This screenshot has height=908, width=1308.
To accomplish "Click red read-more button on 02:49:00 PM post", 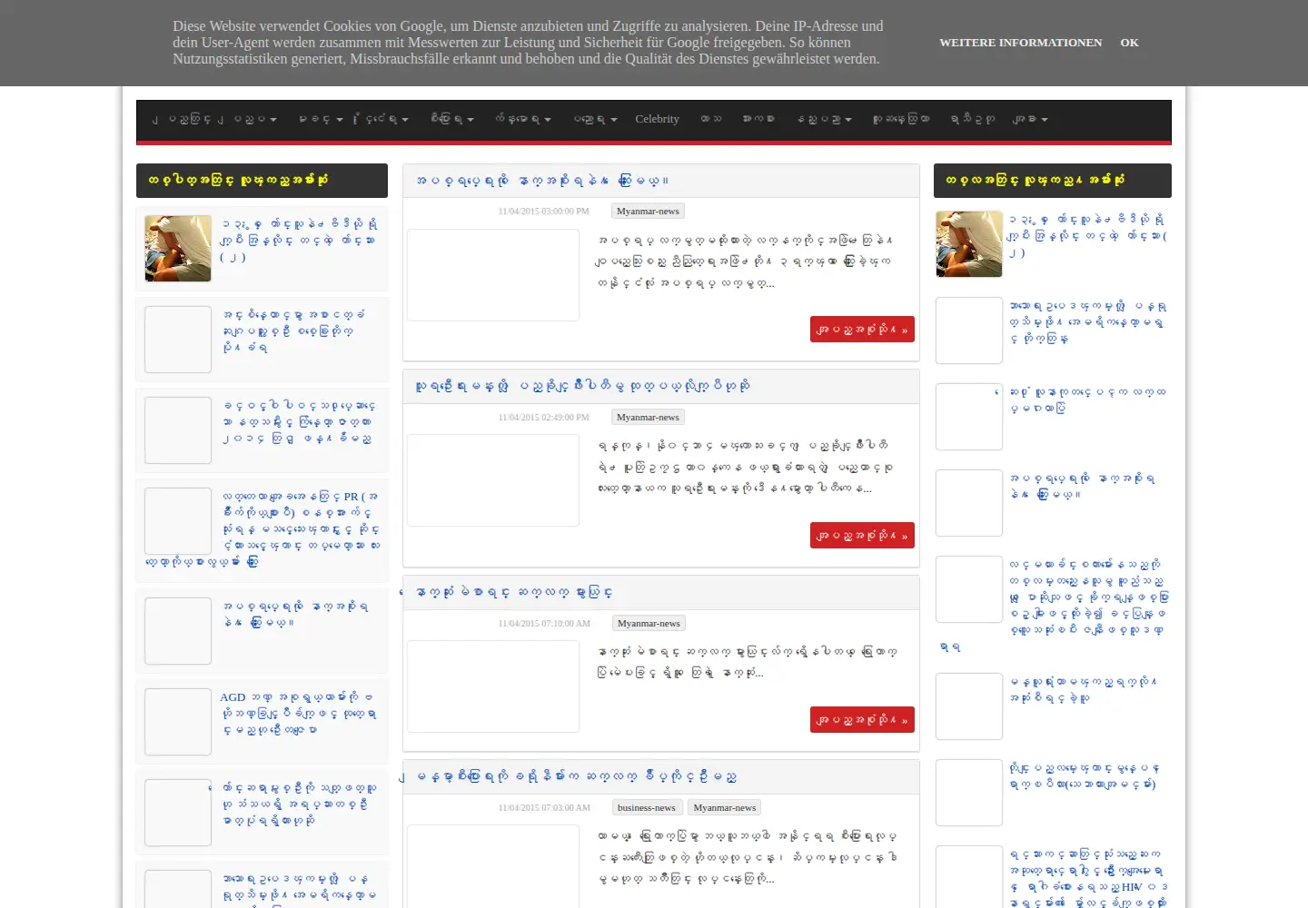I will tap(862, 536).
